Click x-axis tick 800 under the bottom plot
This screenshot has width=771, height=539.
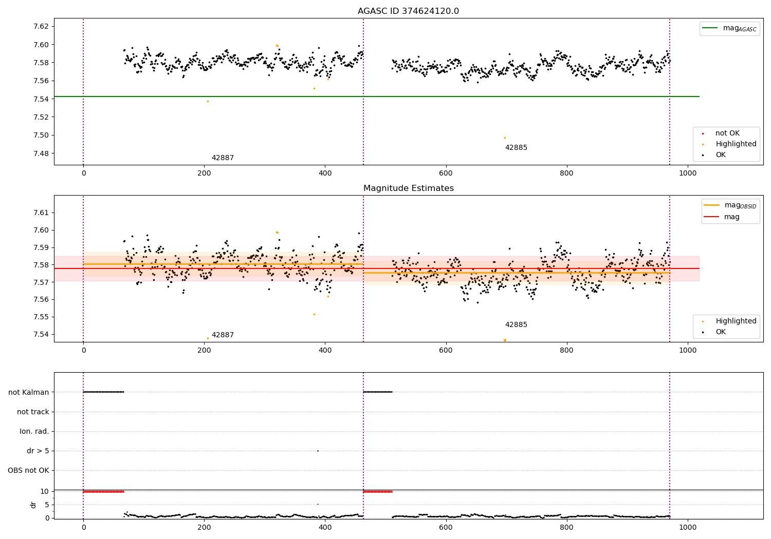[567, 527]
